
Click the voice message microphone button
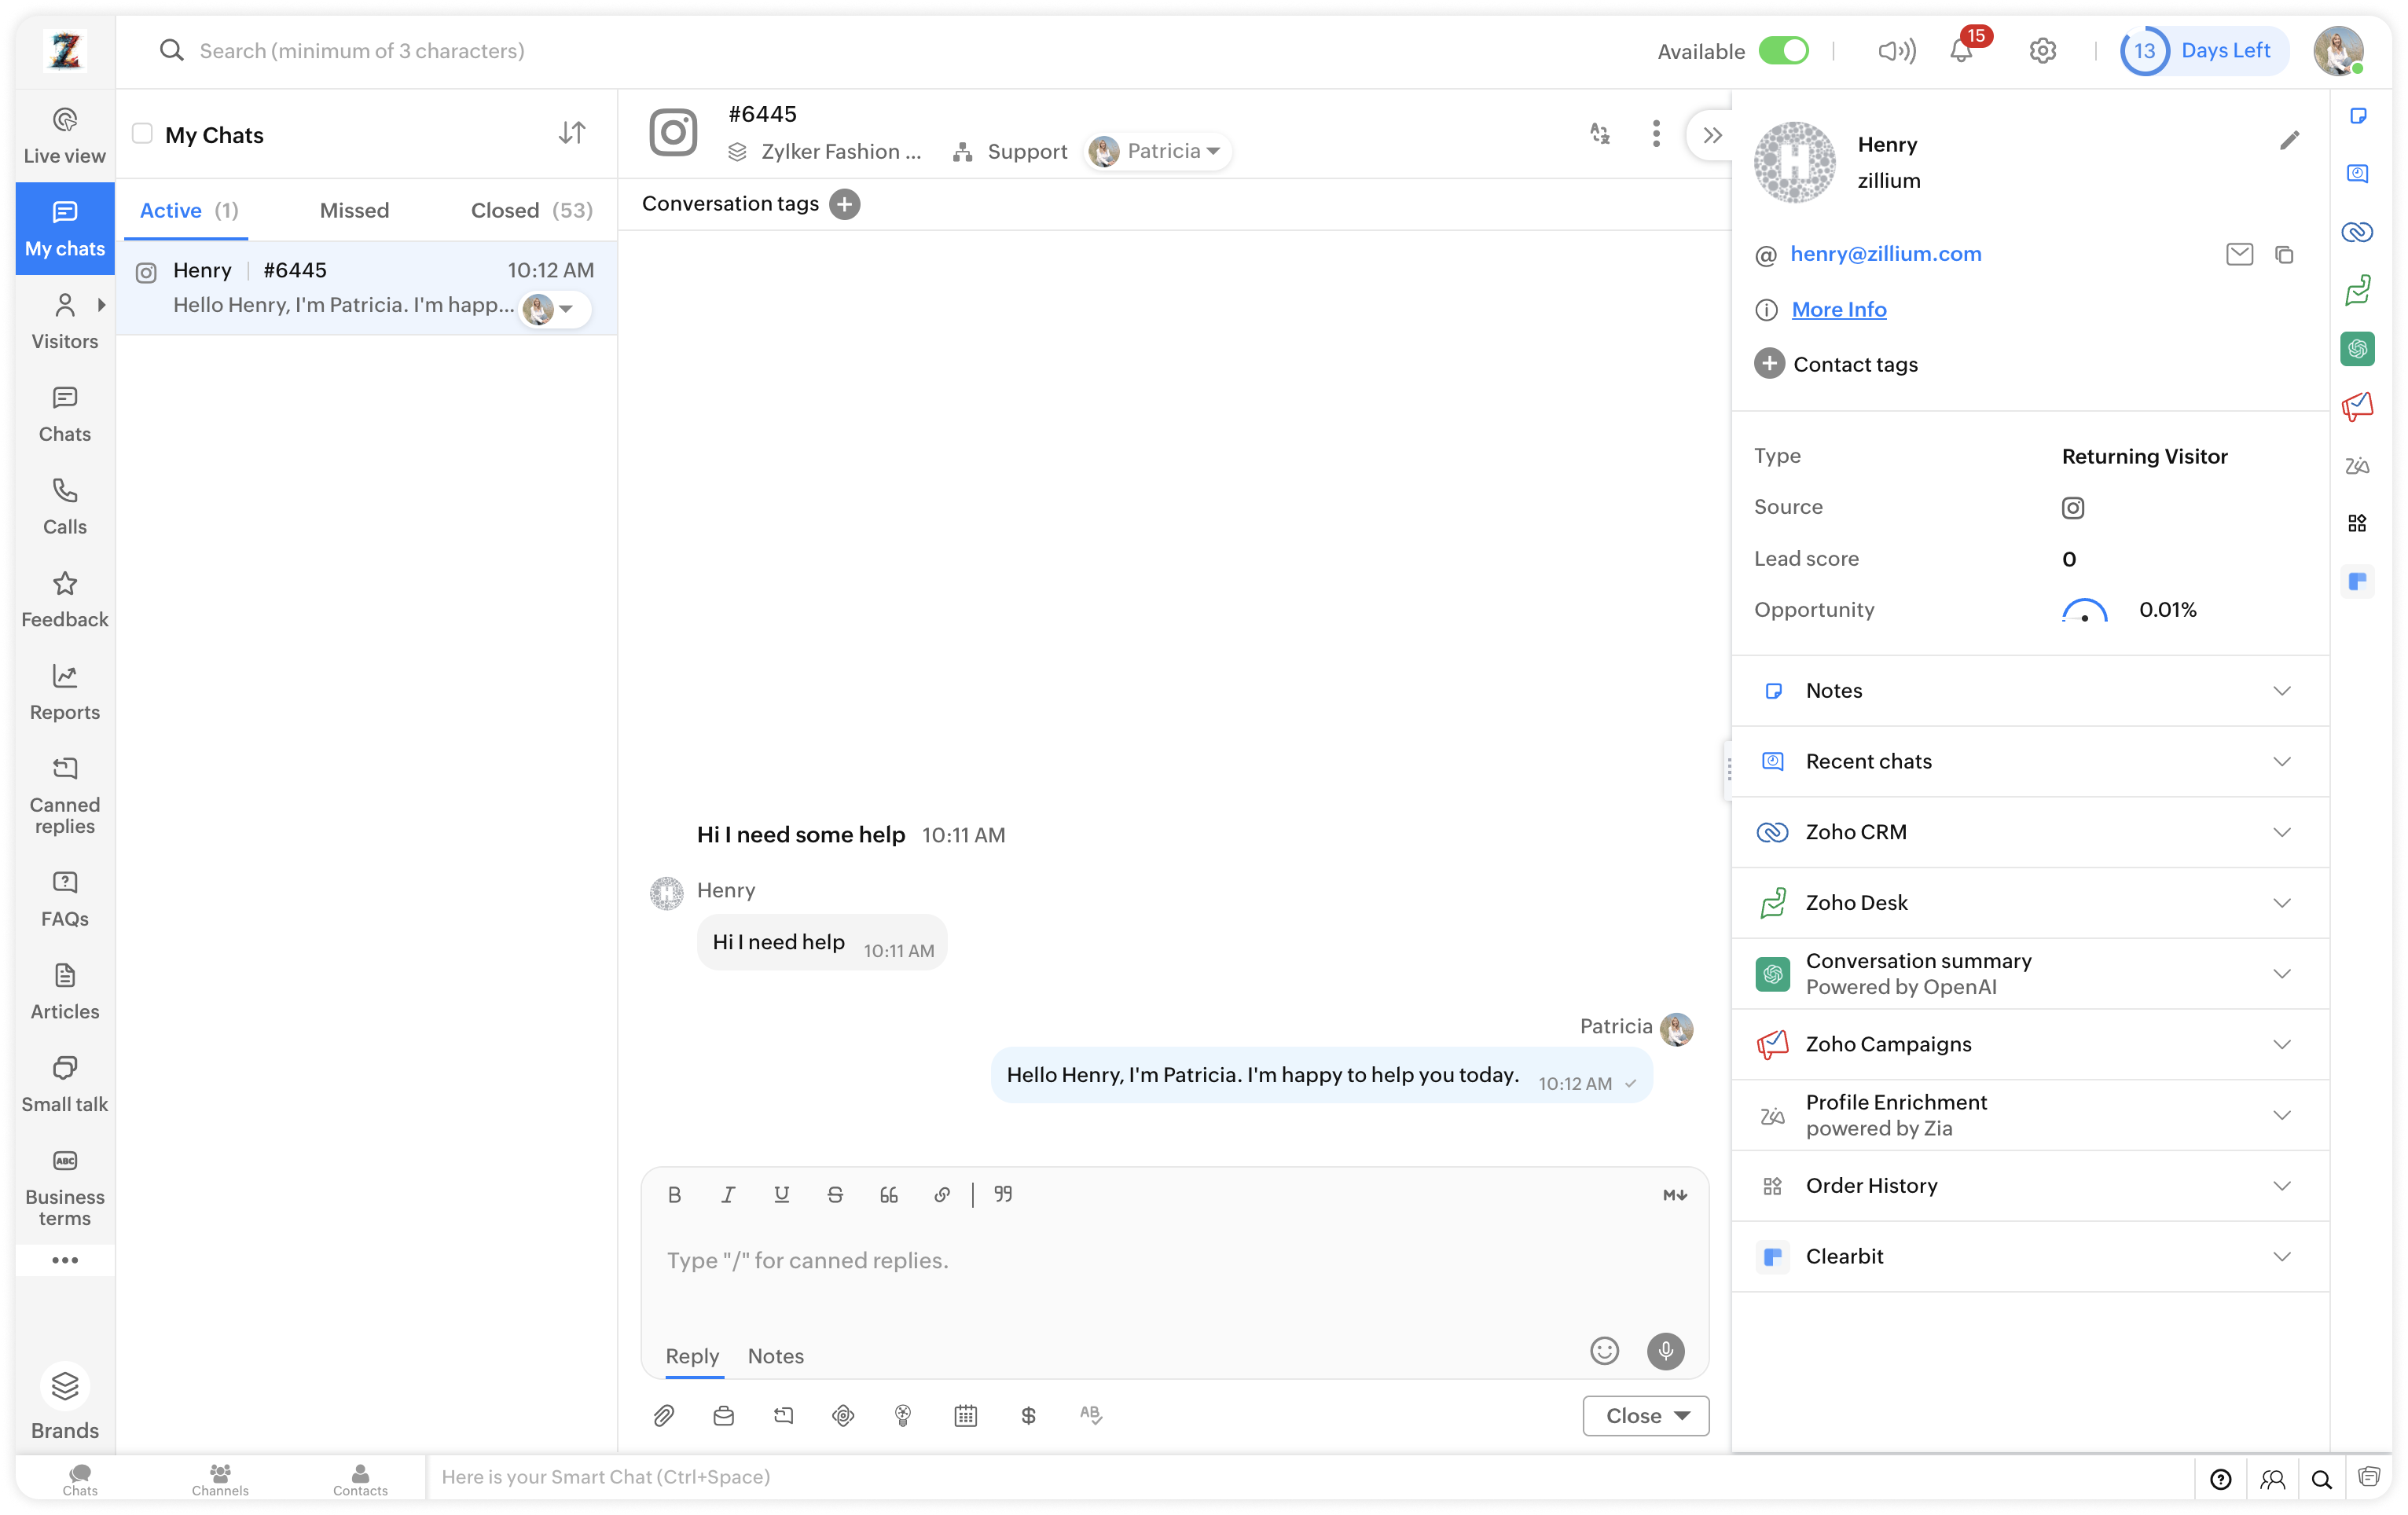click(1665, 1351)
